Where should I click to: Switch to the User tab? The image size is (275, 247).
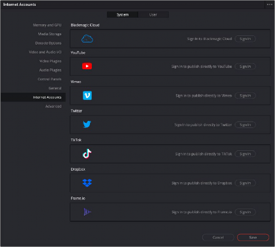(x=153, y=14)
